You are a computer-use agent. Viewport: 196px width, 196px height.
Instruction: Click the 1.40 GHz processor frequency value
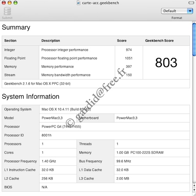[x=49, y=161]
